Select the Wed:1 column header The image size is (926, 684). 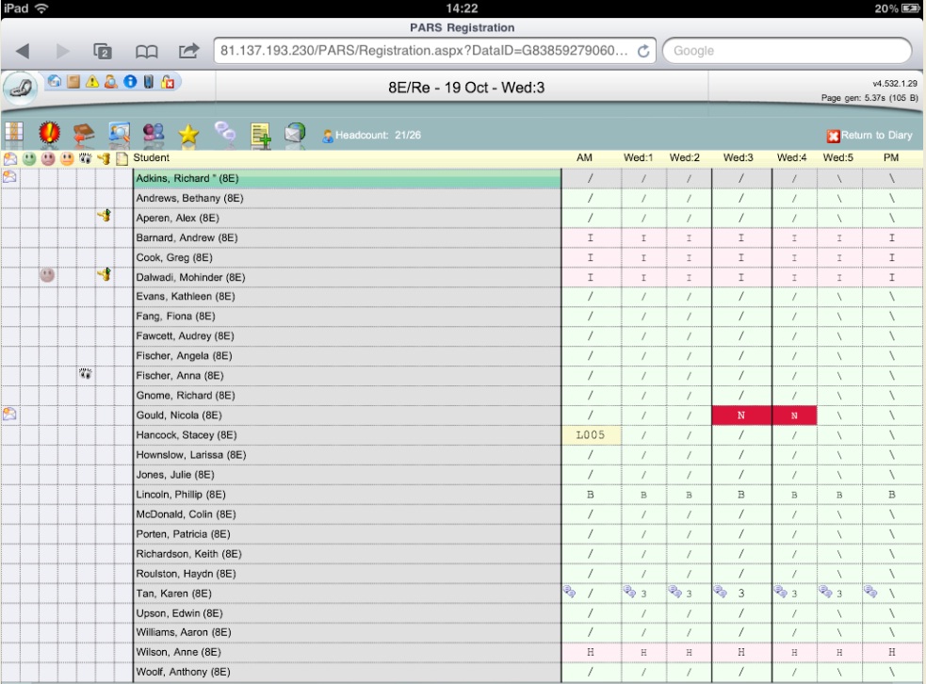(x=638, y=157)
